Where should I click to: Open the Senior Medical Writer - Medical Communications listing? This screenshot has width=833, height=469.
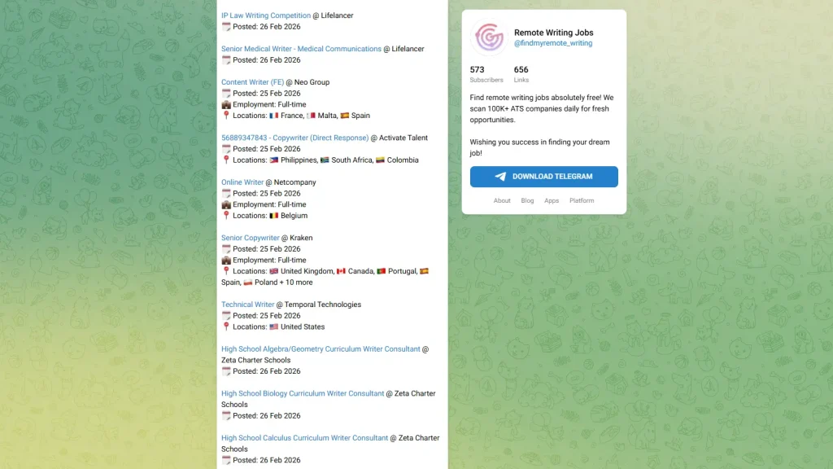click(x=301, y=49)
